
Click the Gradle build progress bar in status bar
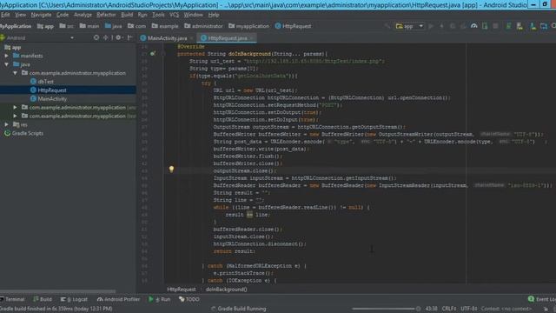pos(383,309)
